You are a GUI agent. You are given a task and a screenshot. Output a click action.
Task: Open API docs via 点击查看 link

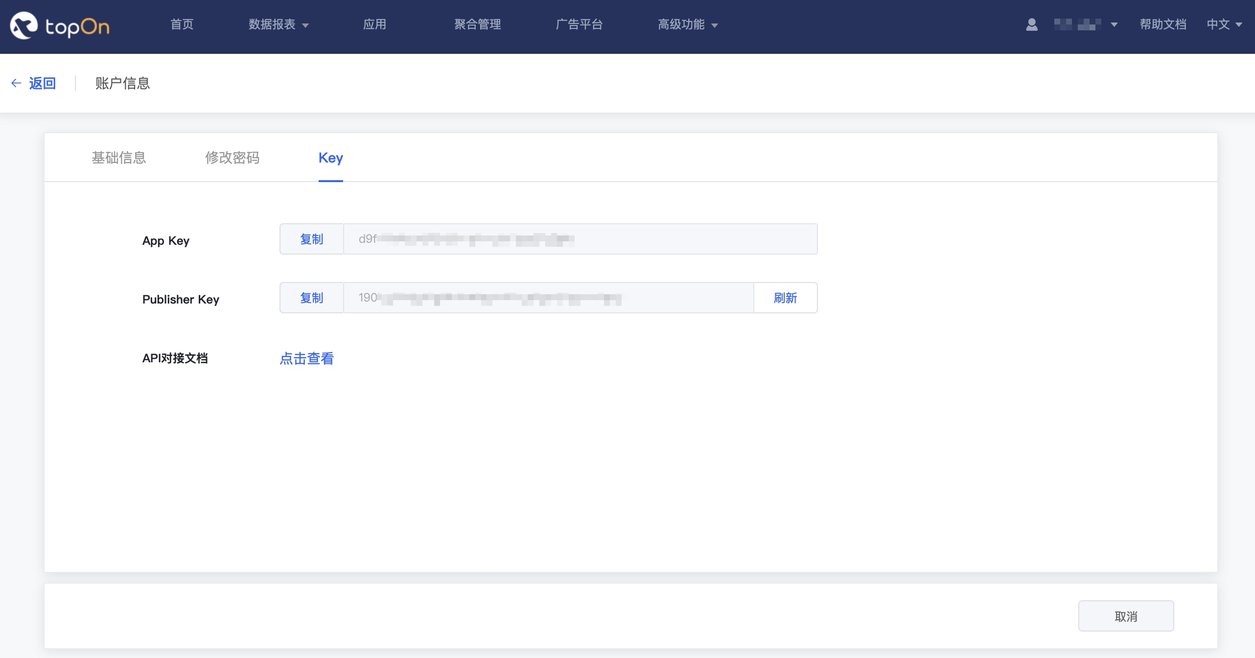pyautogui.click(x=306, y=358)
